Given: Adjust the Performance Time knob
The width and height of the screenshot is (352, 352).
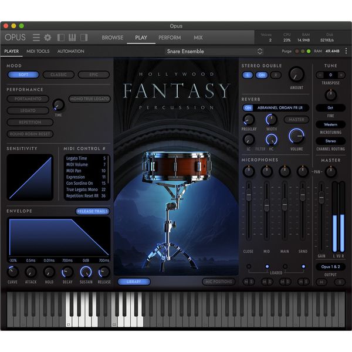Looking at the screenshot, I should [58, 105].
